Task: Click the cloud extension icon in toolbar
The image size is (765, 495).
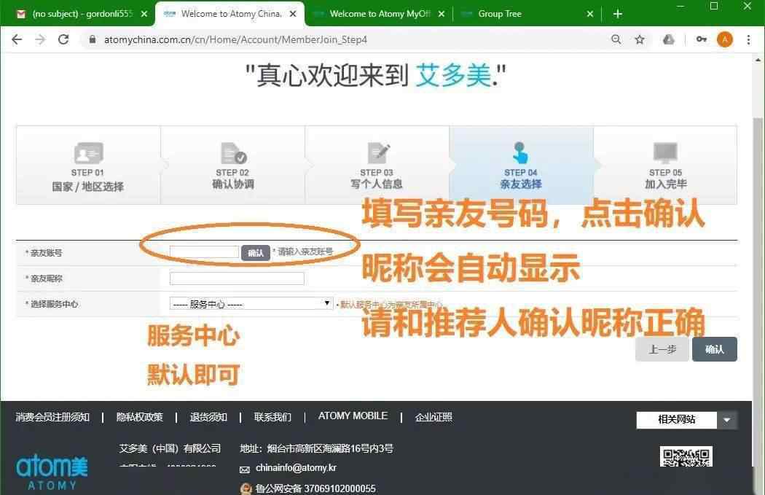Action: (x=668, y=39)
